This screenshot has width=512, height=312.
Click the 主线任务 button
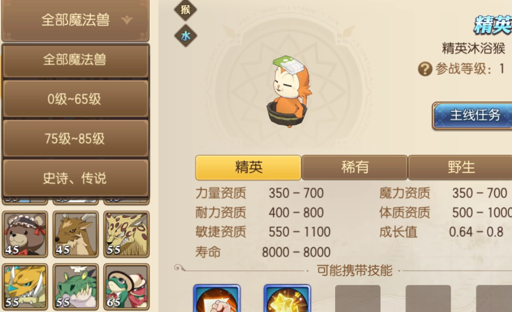[x=473, y=115]
